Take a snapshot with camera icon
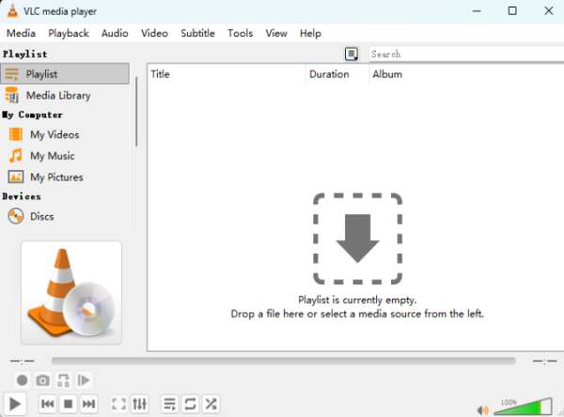564x417 pixels. coord(43,380)
